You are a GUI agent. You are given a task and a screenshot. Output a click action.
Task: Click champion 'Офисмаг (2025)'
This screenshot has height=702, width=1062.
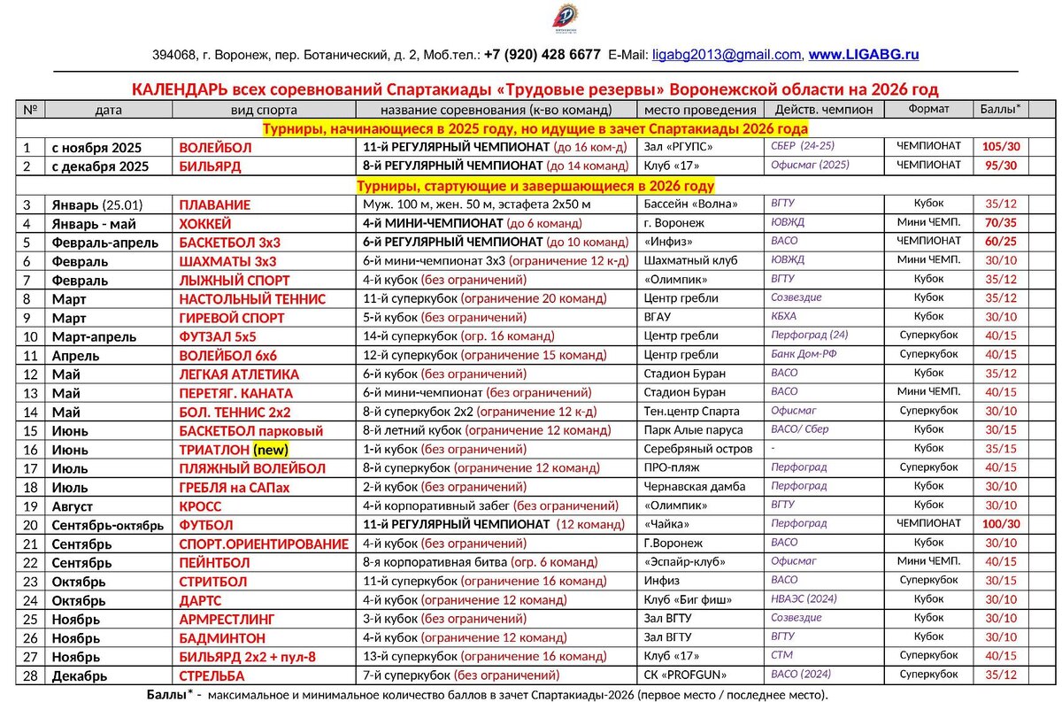tap(810, 164)
